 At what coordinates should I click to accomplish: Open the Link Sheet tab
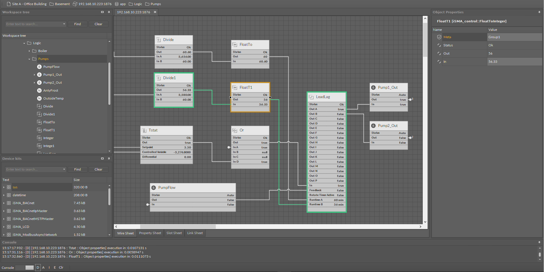click(195, 233)
